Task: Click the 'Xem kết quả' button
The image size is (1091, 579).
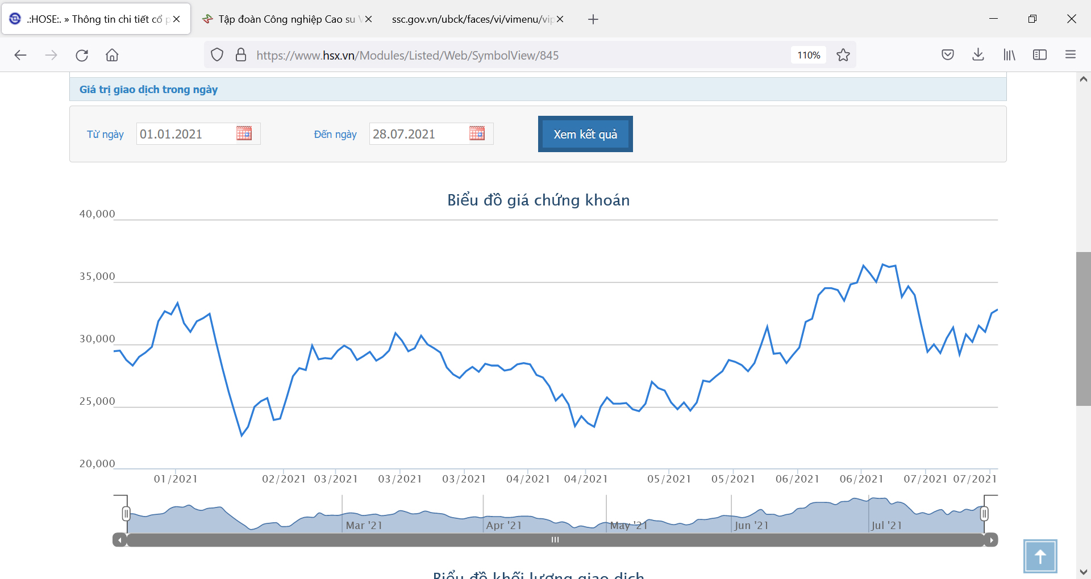Action: [585, 135]
